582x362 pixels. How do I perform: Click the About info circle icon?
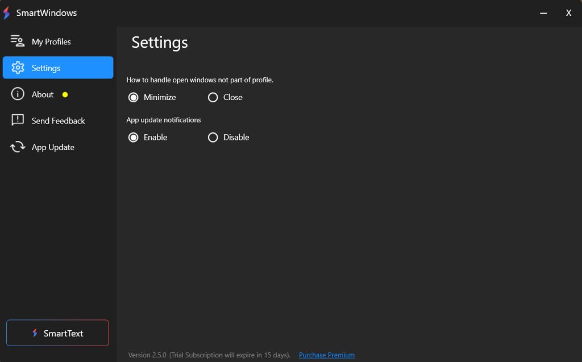click(18, 94)
